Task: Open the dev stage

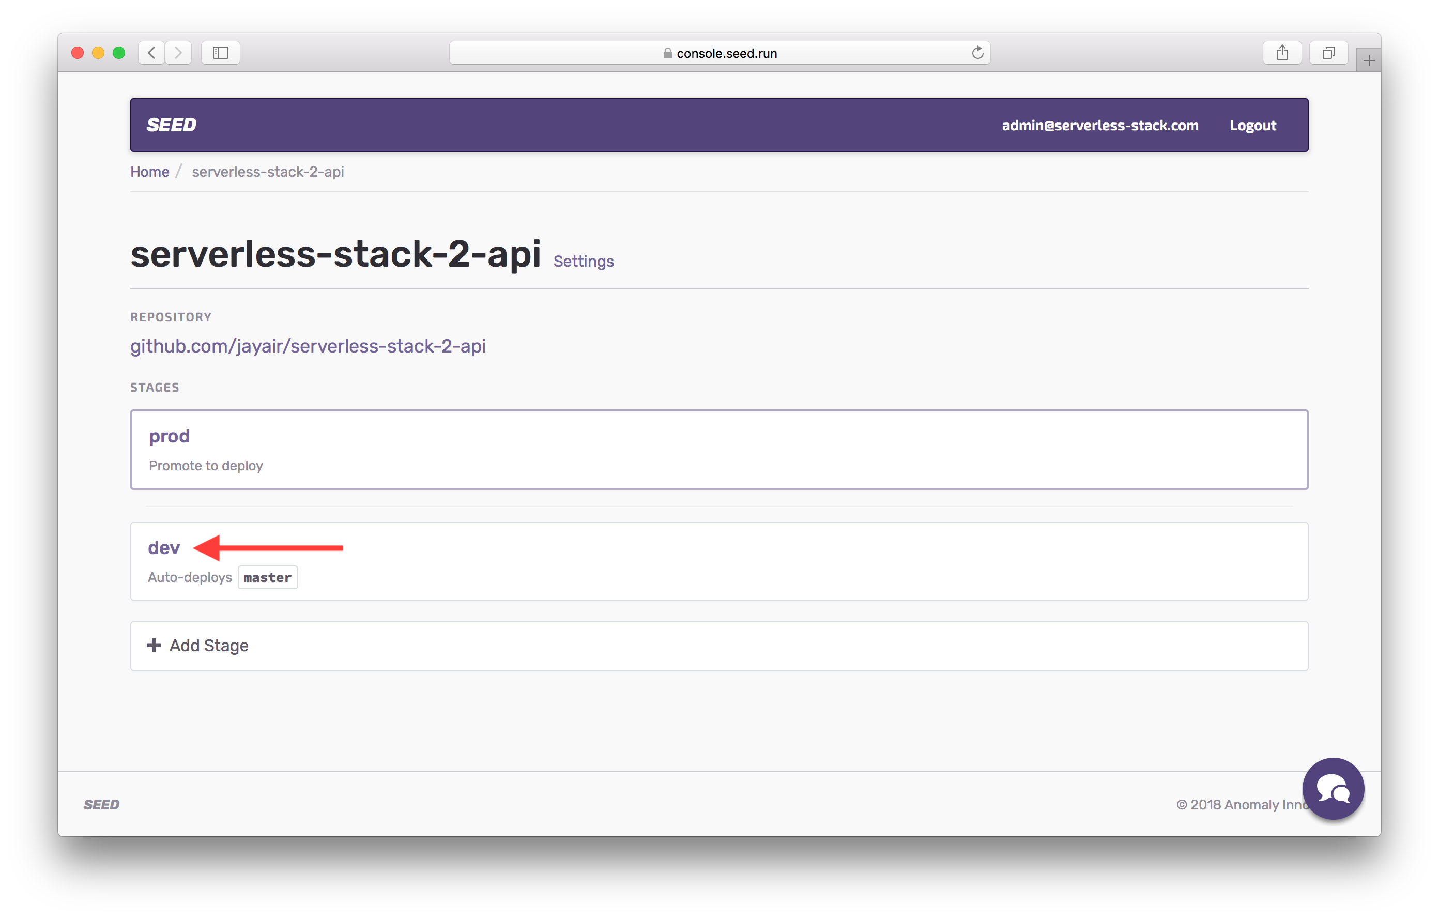Action: point(163,547)
